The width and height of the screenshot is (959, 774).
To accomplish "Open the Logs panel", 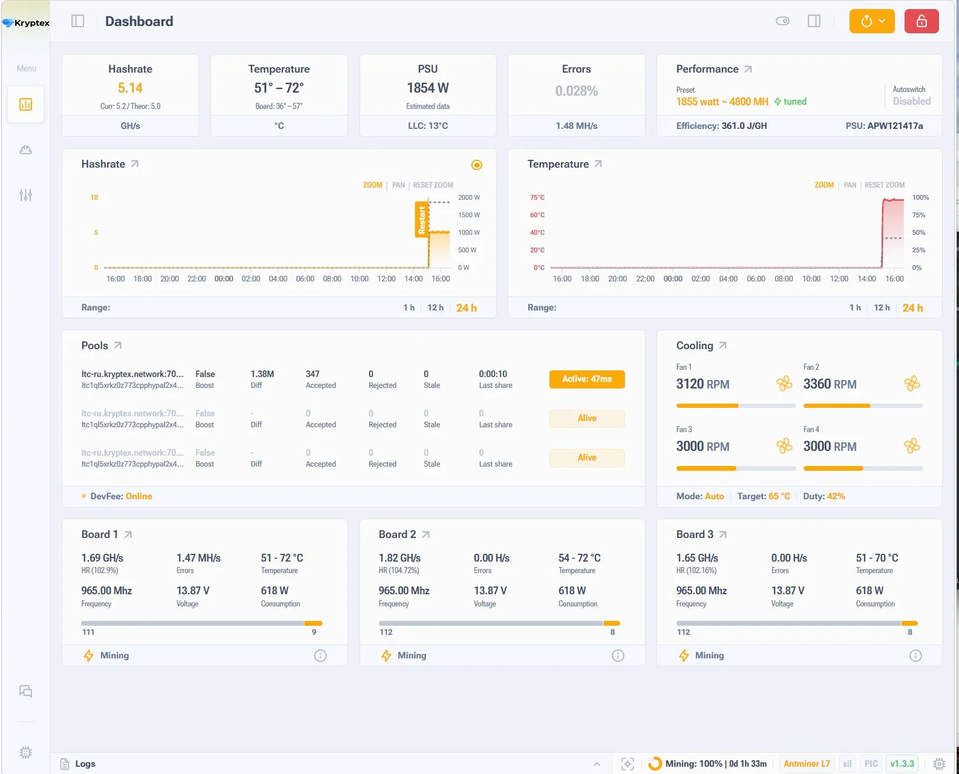I will tap(78, 764).
